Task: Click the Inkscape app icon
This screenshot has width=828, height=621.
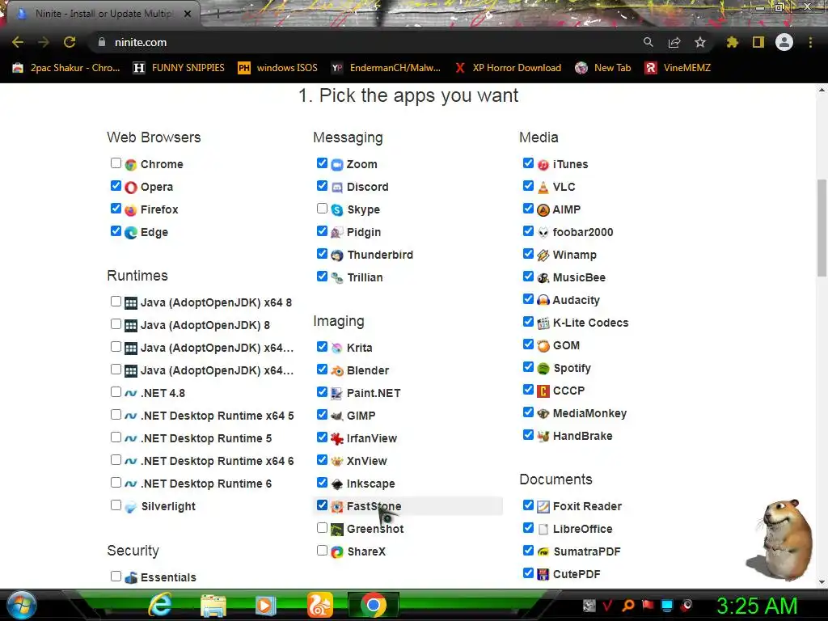Action: pos(337,484)
